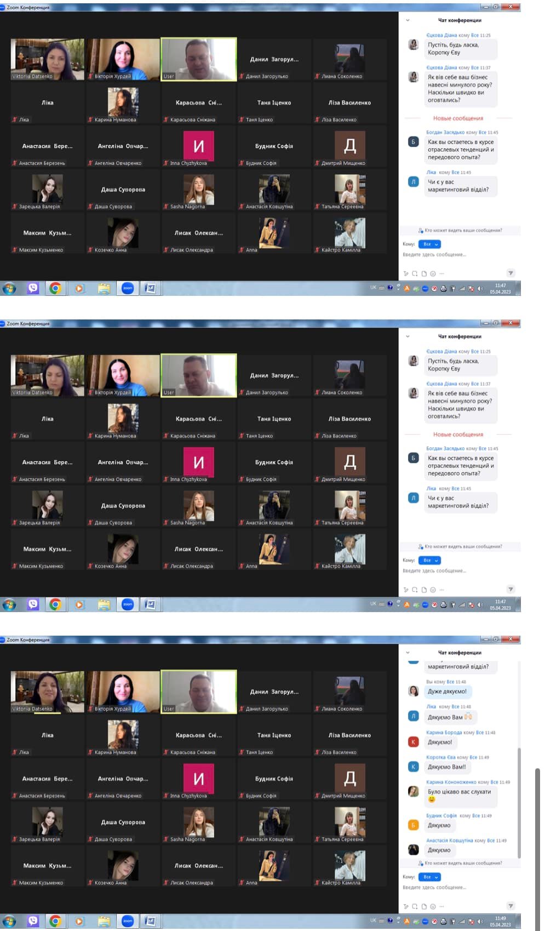The height and width of the screenshot is (931, 545).
Task: Click 'Как вы остаетесь в курсе' message in middle chat
Action: (x=461, y=466)
